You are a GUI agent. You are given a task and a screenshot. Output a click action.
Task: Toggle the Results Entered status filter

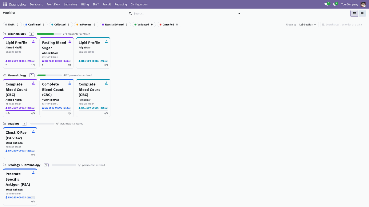click(115, 25)
